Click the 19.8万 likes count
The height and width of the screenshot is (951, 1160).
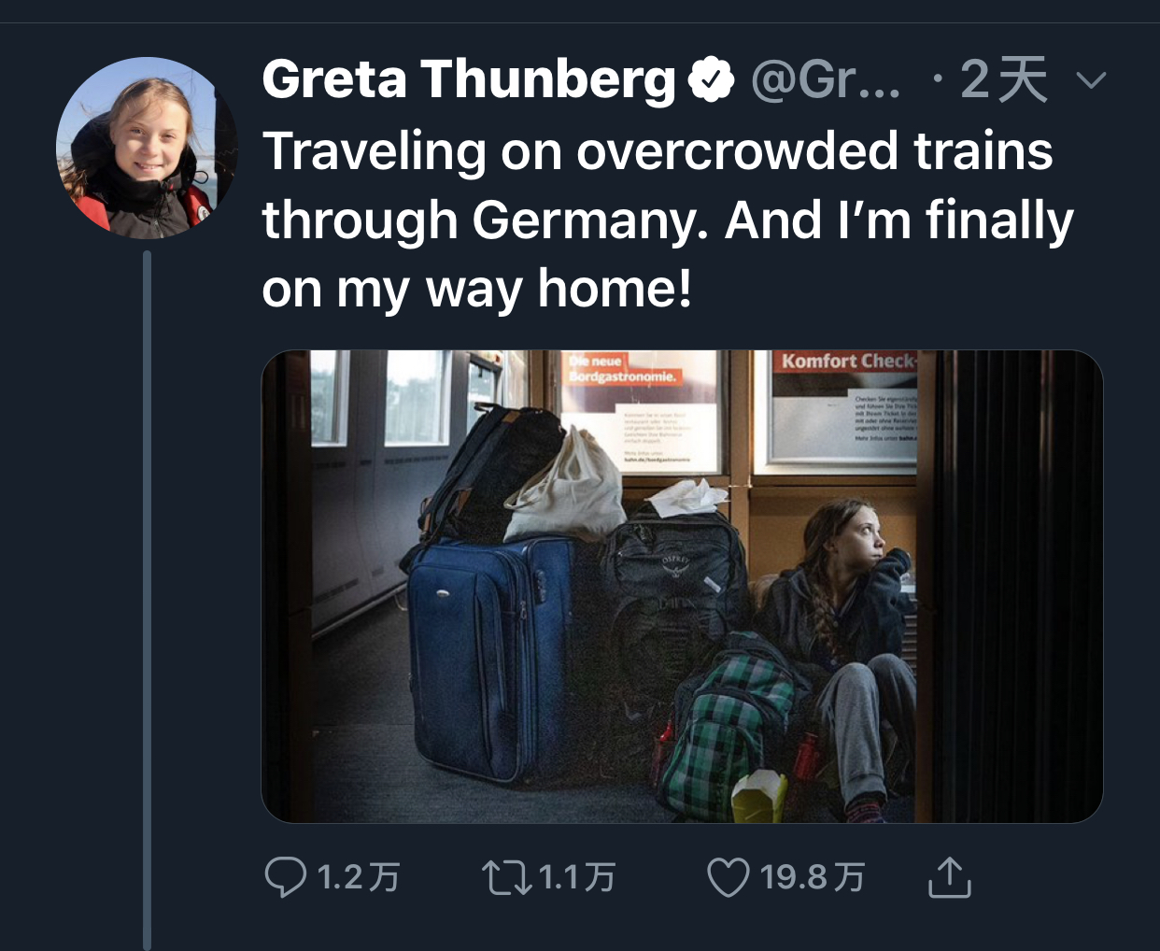coord(812,877)
